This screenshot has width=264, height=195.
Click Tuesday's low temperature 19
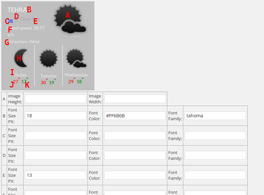point(51,83)
